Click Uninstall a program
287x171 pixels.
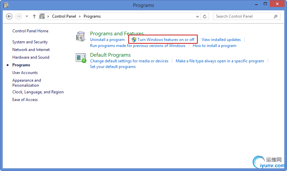click(x=107, y=40)
